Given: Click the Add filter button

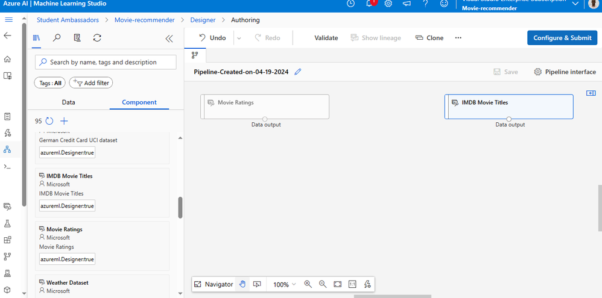Looking at the screenshot, I should coord(91,82).
